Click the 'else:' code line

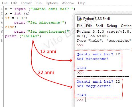pos(11,27)
